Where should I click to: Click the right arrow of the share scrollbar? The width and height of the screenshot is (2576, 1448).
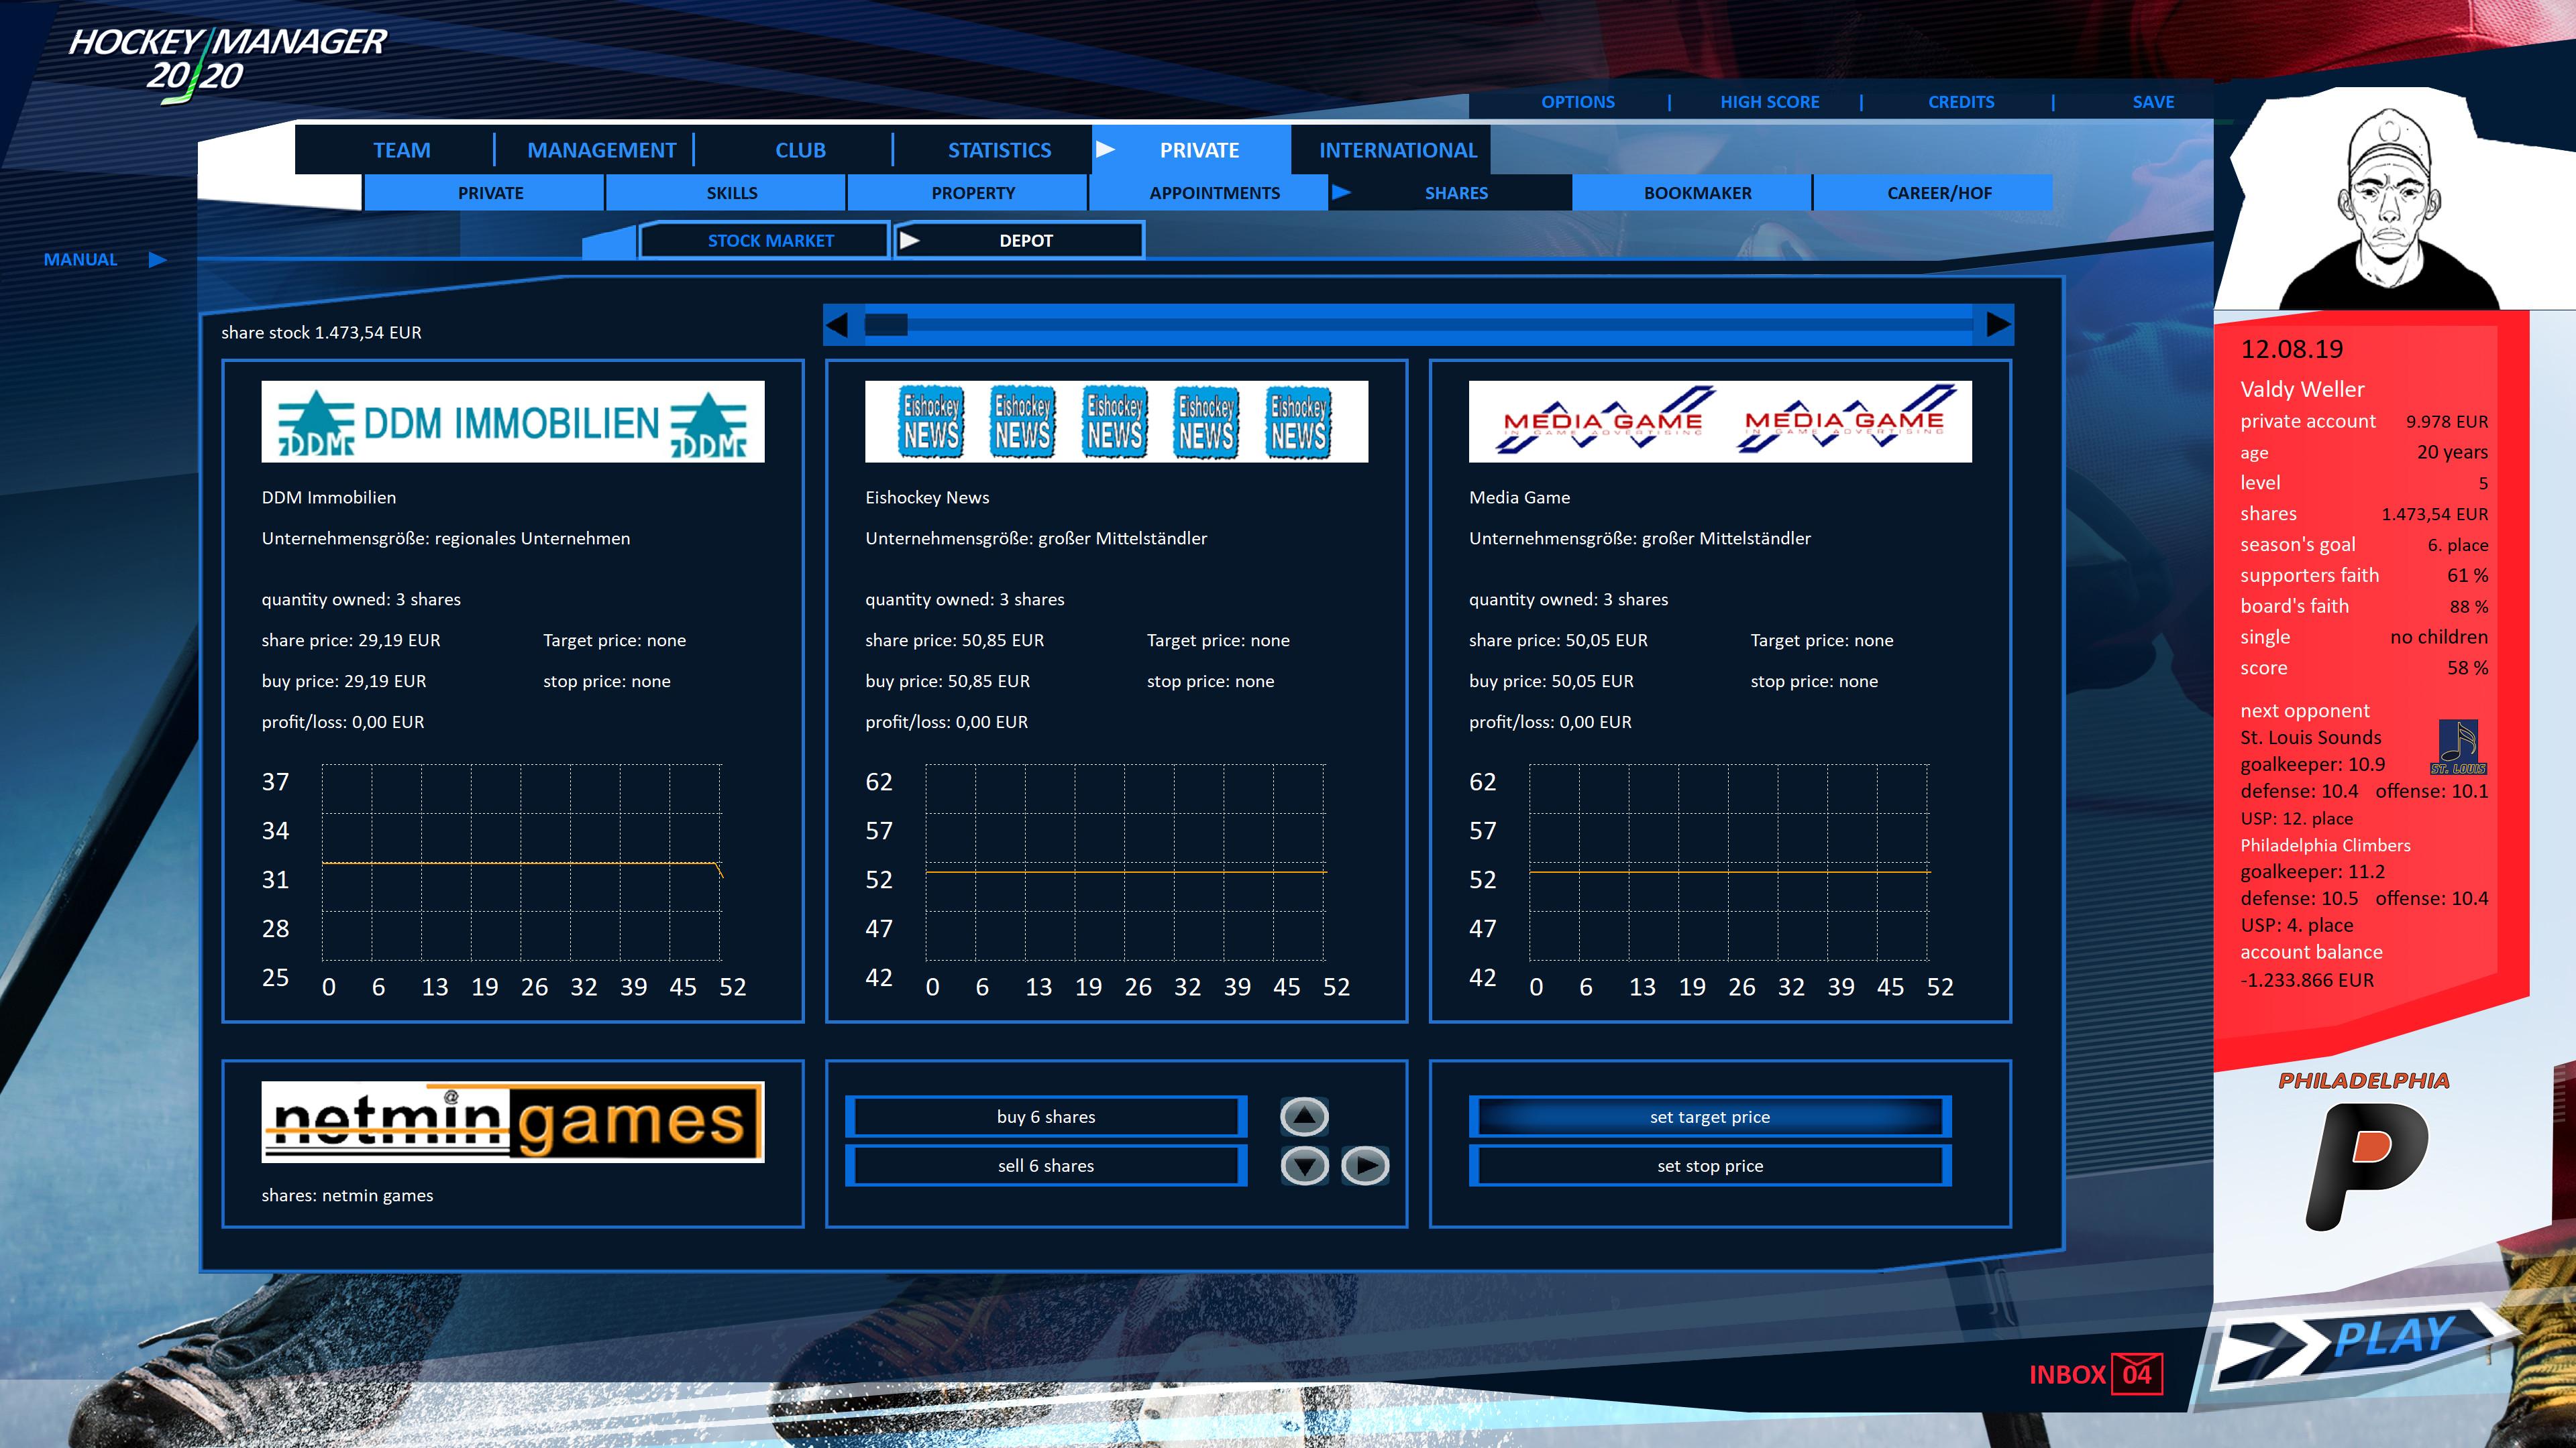click(x=1996, y=324)
